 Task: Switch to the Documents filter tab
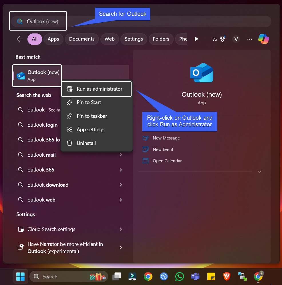pyautogui.click(x=82, y=39)
